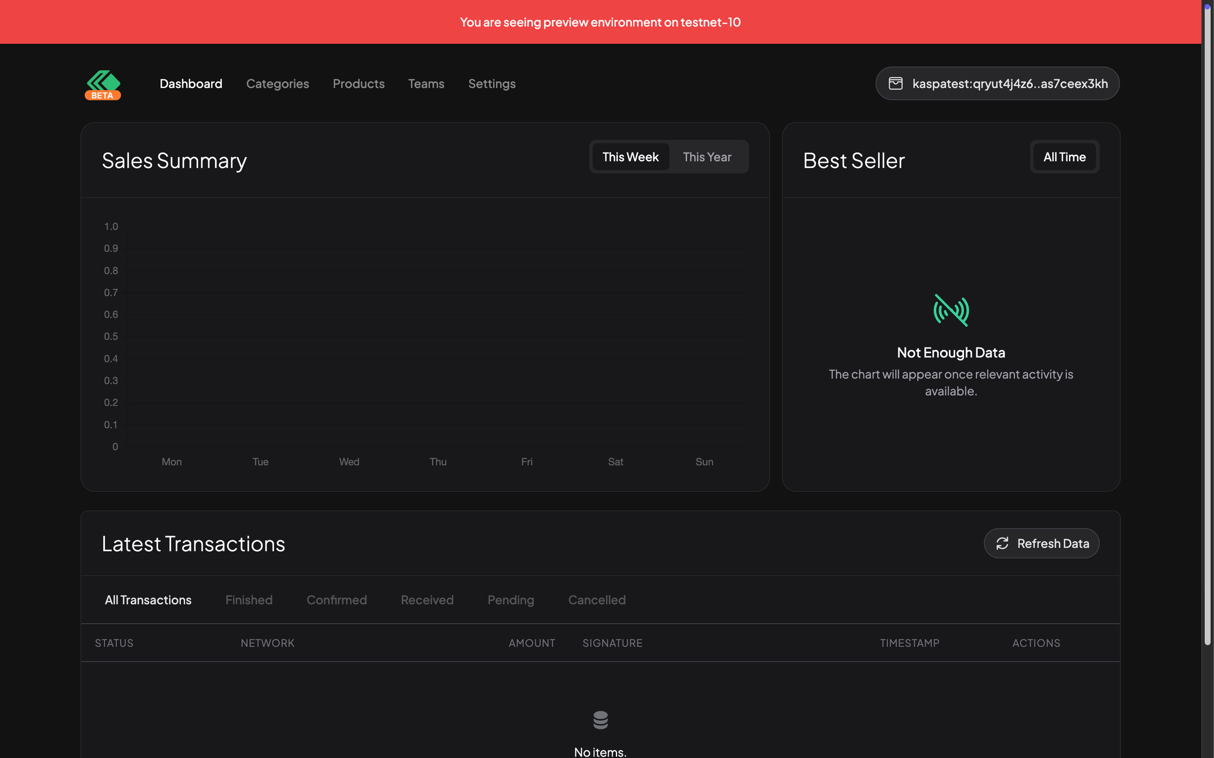Toggle Sales Summary to This Year
The width and height of the screenshot is (1214, 758).
coord(707,157)
